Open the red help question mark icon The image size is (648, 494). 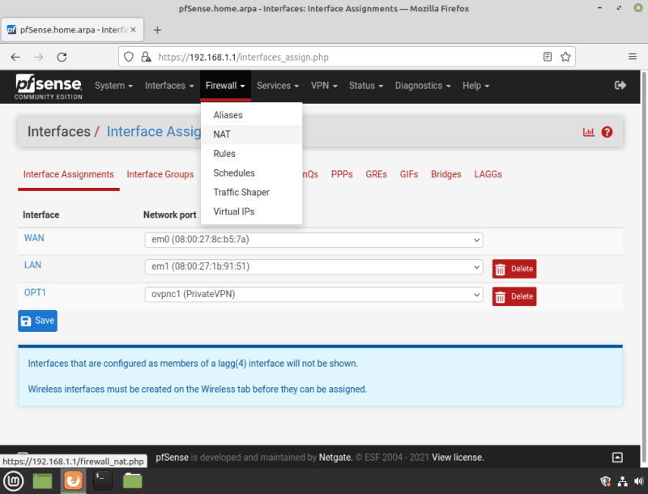coord(607,132)
